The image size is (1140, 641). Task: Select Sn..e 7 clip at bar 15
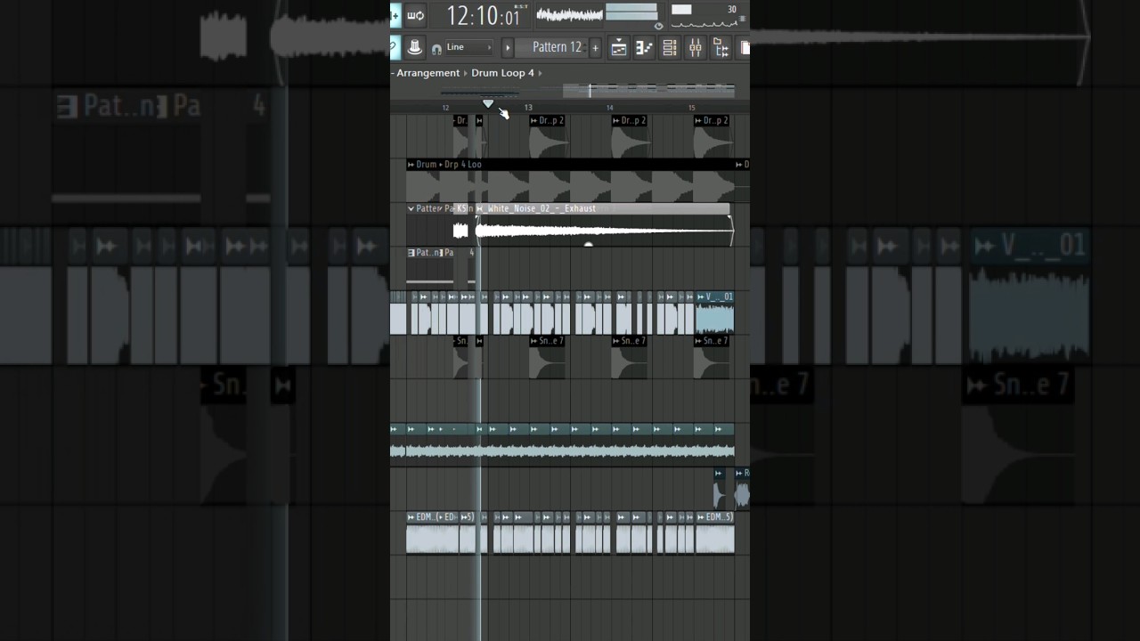(712, 357)
